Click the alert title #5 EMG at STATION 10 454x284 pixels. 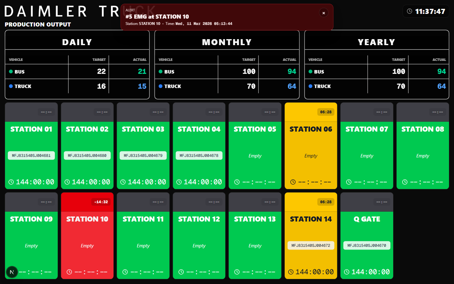(x=157, y=17)
